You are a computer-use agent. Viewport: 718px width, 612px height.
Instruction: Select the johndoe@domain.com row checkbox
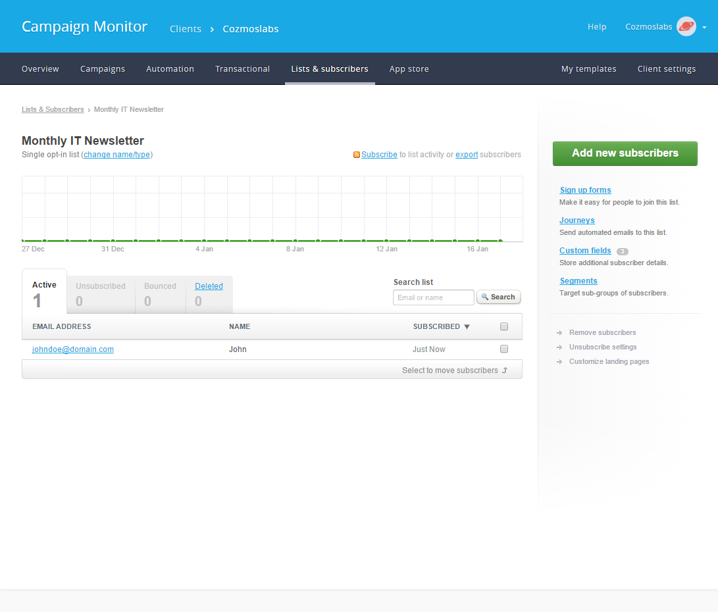[x=504, y=349]
